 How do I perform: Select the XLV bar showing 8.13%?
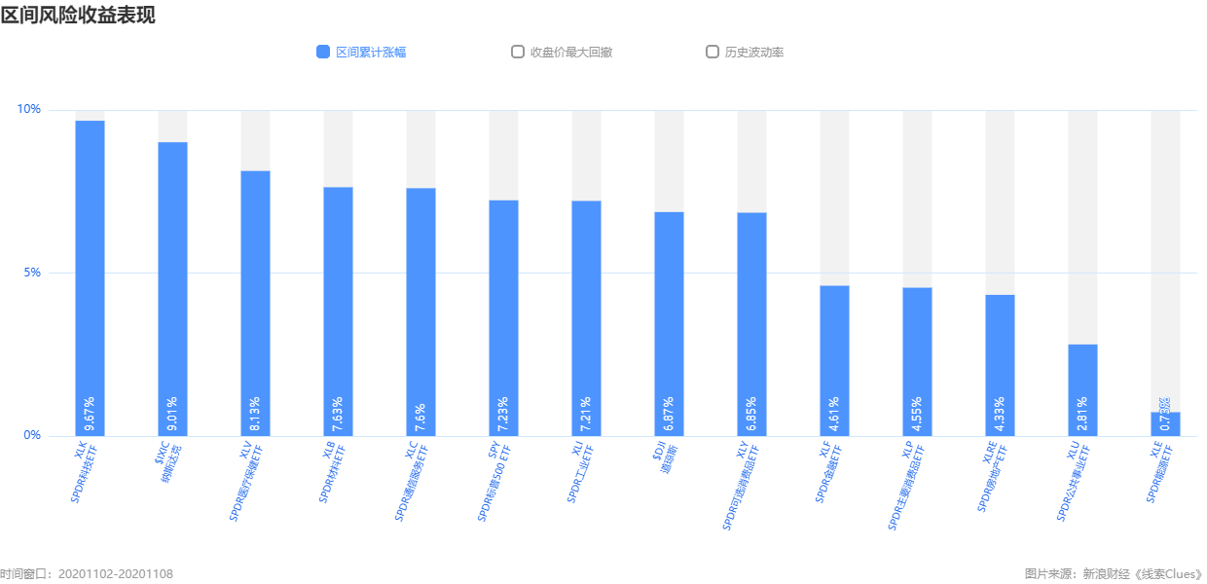[255, 303]
